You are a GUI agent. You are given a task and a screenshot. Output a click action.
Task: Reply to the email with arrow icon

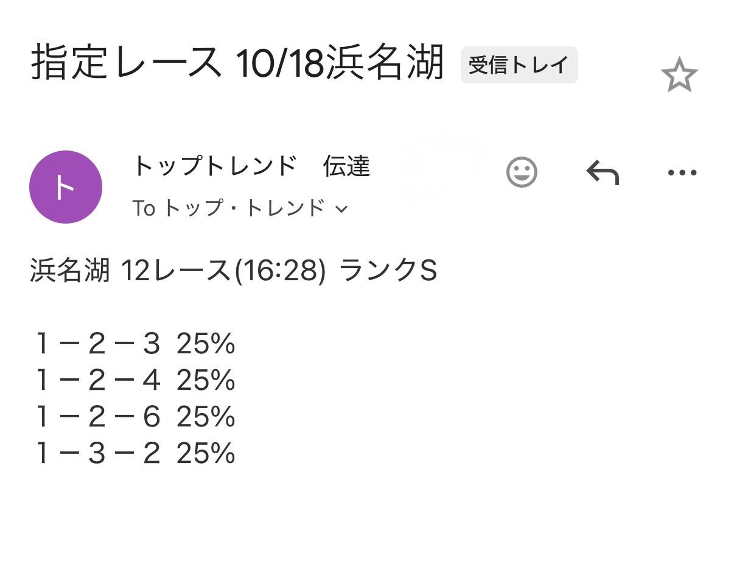coord(602,172)
